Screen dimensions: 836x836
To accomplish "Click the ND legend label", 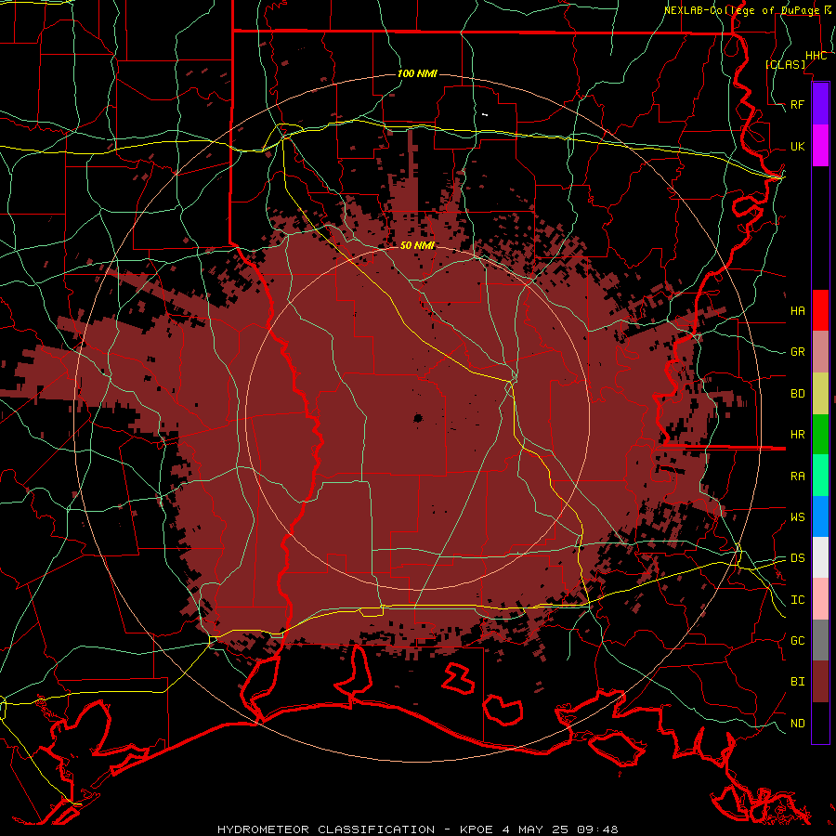I will click(797, 724).
